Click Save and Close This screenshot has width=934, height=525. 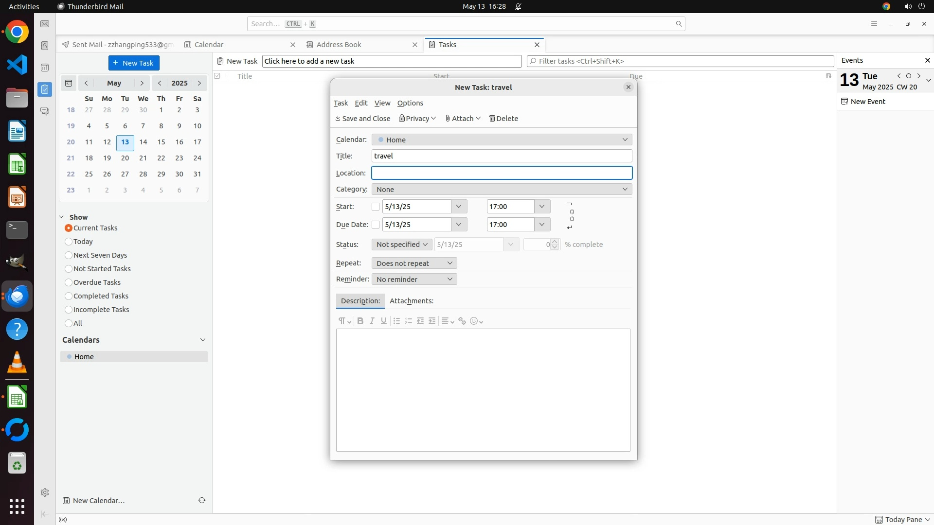363,119
